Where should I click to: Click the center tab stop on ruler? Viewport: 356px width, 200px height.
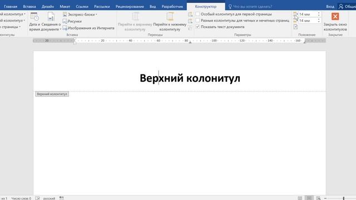coord(190,42)
